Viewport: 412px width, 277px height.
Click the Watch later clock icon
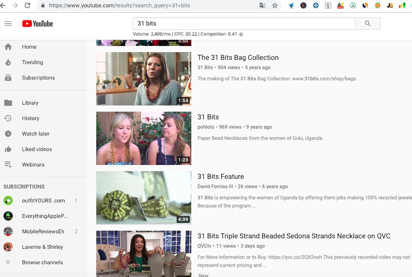(x=8, y=134)
